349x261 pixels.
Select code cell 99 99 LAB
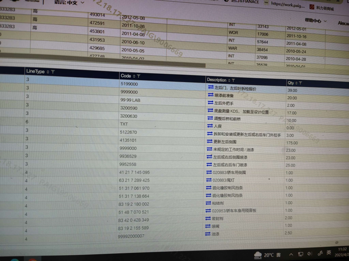point(130,100)
